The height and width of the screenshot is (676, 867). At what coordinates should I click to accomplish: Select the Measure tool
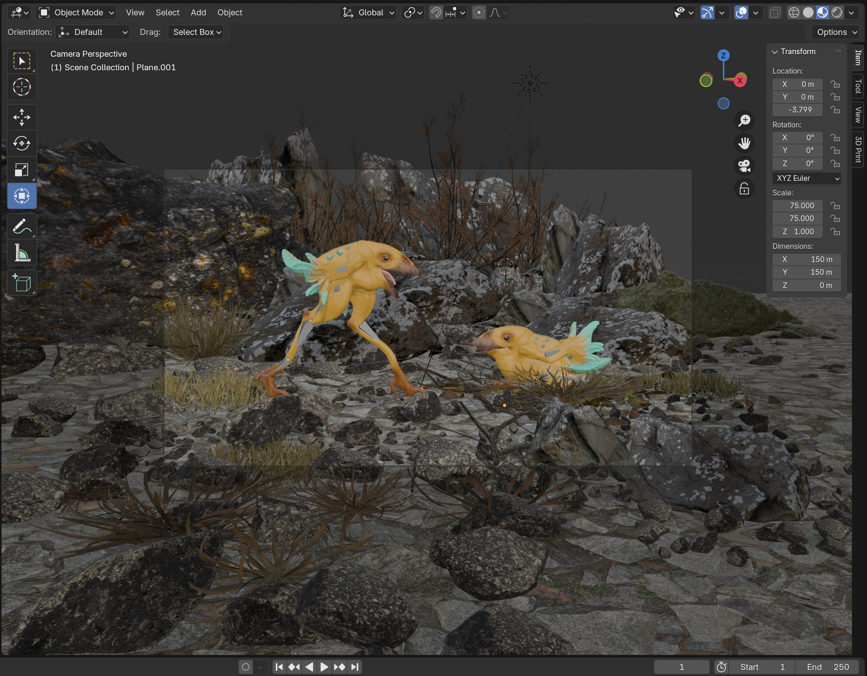(22, 253)
